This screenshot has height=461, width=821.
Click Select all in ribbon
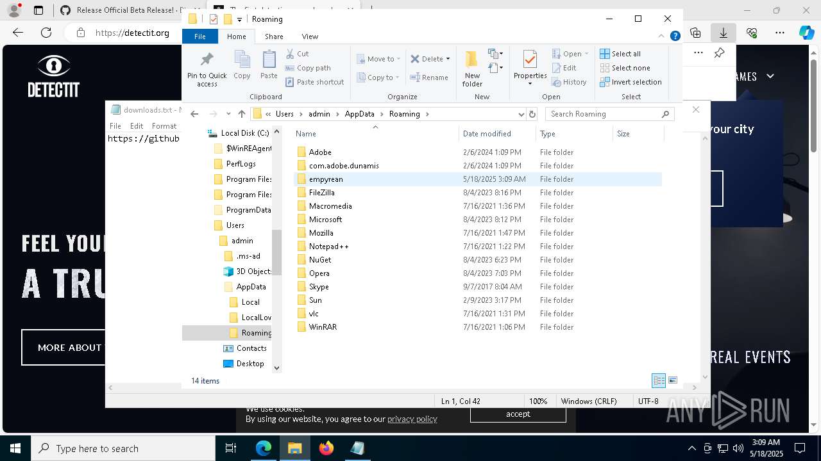(x=620, y=54)
